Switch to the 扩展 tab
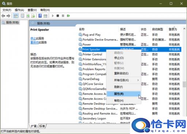 pos(34,126)
